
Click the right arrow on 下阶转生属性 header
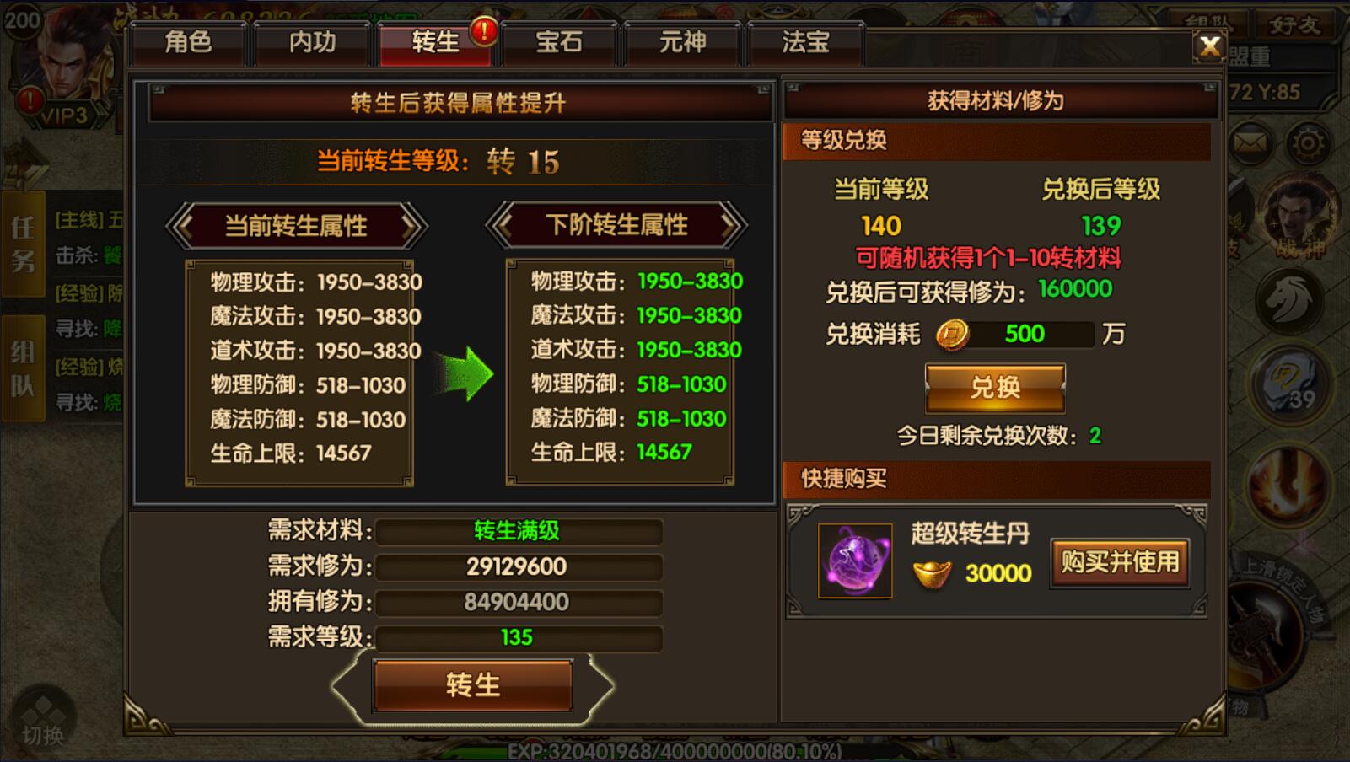[731, 225]
